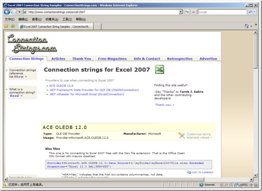
Task: Click the Google search box
Action: point(222,12)
